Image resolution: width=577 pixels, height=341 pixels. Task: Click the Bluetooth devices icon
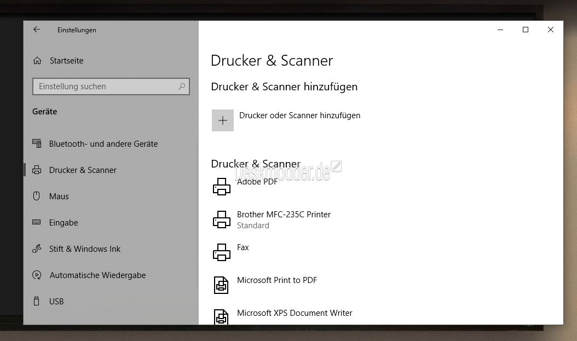(37, 143)
